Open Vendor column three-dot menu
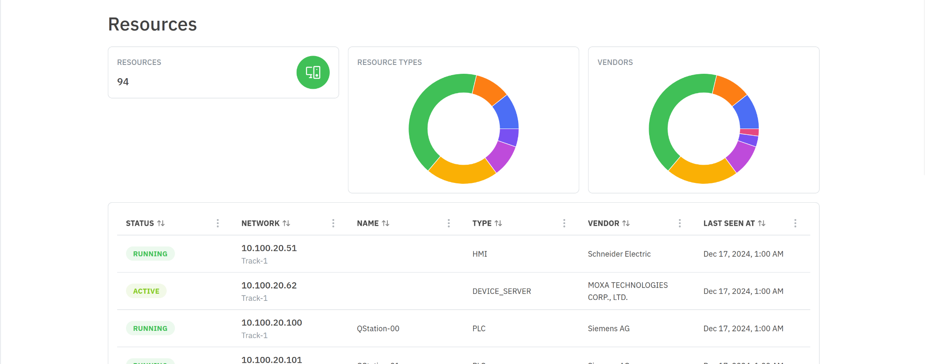Image resolution: width=925 pixels, height=364 pixels. (680, 224)
